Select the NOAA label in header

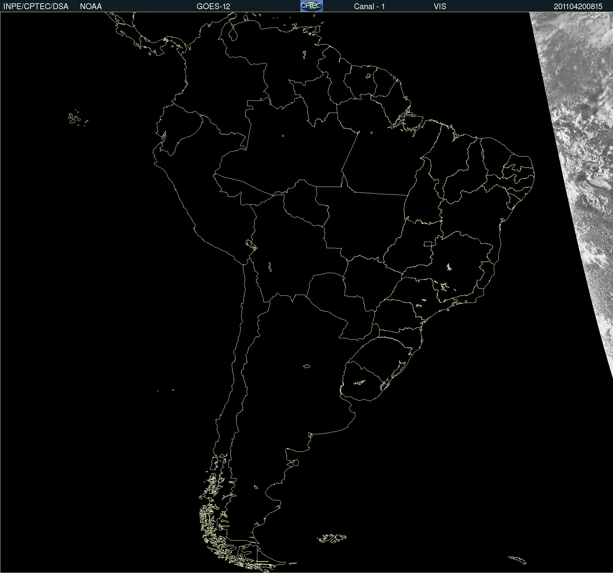91,7
